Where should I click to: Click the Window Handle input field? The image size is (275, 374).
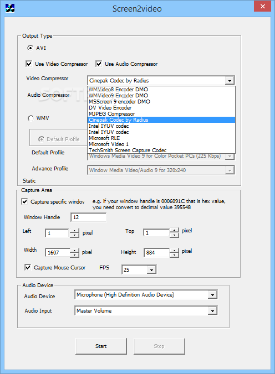pyautogui.click(x=89, y=217)
